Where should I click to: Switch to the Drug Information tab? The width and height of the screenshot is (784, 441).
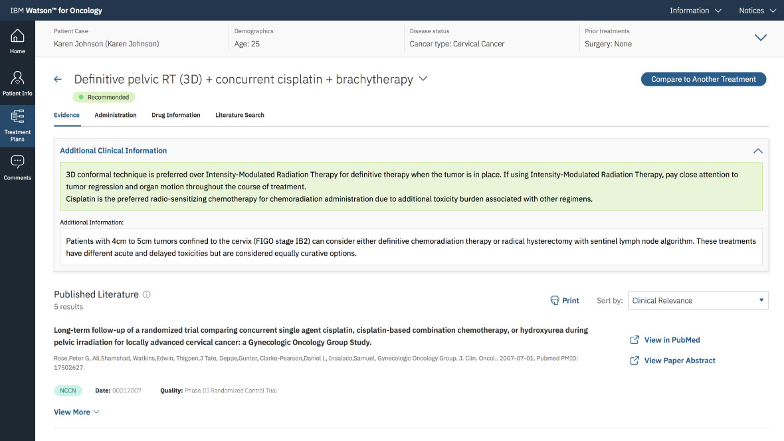point(175,115)
